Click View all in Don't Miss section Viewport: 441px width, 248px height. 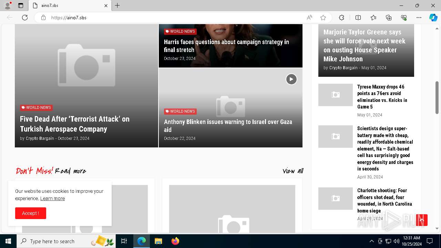point(293,171)
